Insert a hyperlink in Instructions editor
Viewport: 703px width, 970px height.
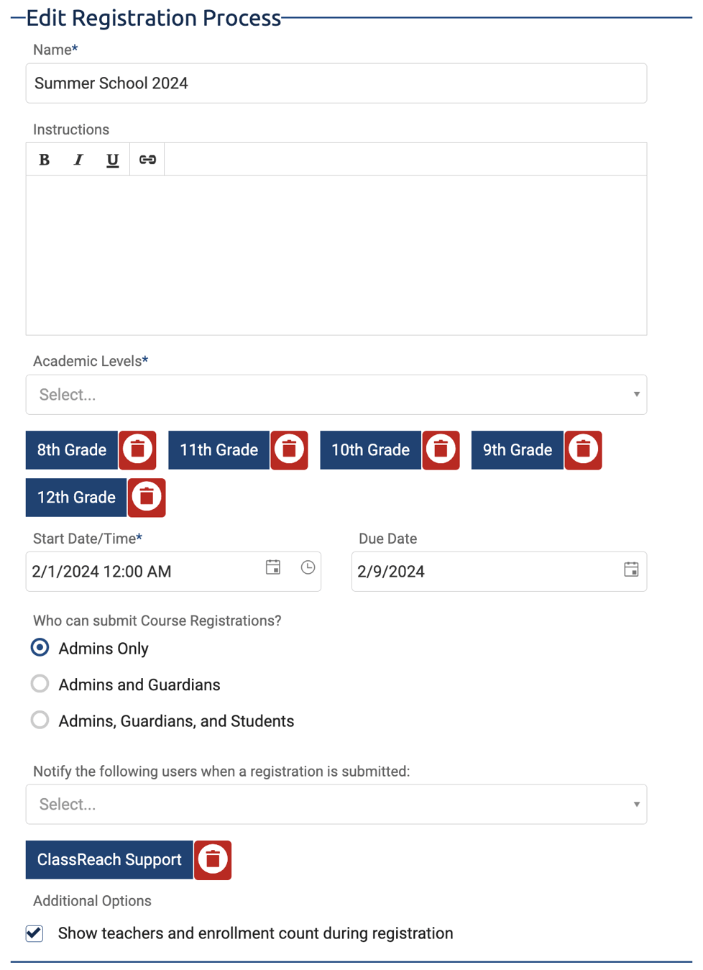147,160
